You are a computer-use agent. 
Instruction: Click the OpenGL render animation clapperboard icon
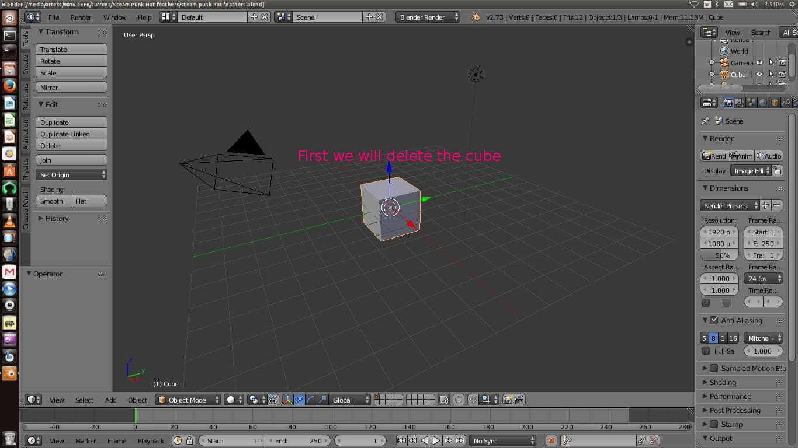pyautogui.click(x=518, y=400)
